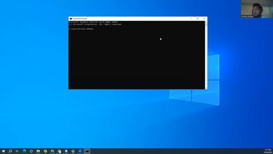Image resolution: width=273 pixels, height=154 pixels.
Task: Open Task View on the taskbar
Action: (17, 151)
